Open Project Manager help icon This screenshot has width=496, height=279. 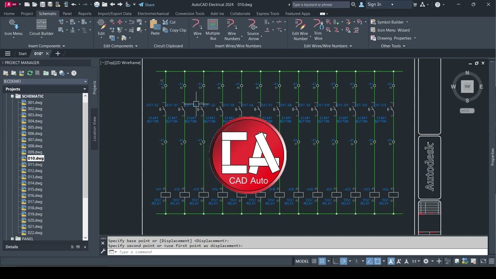pos(74,73)
